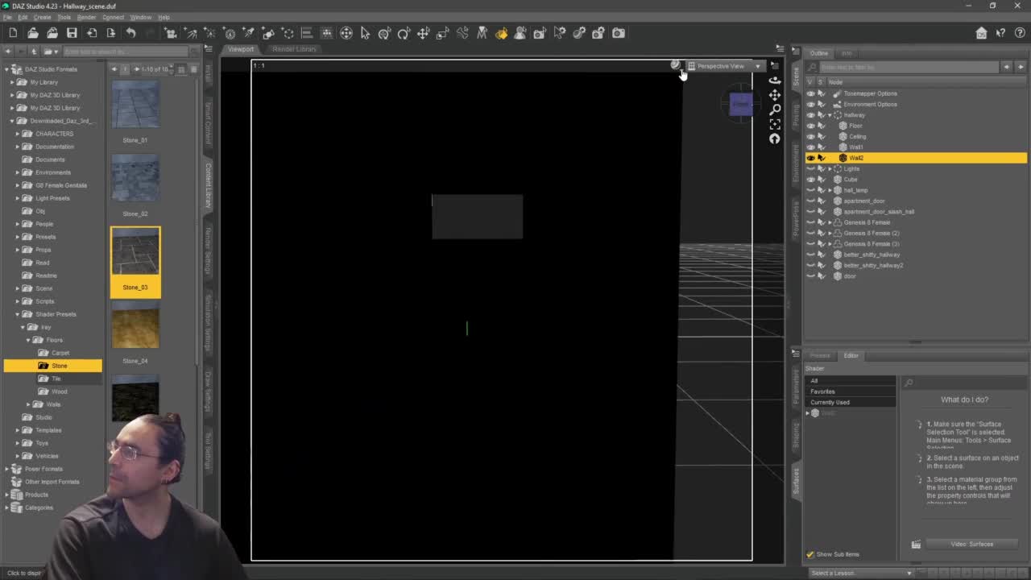Toggle visibility eye for Tonemapper Options
Image resolution: width=1031 pixels, height=580 pixels.
pos(810,93)
